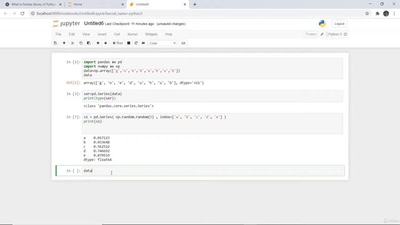Open the Chrome three-dot menu
Image resolution: width=400 pixels, height=225 pixels.
(394, 14)
